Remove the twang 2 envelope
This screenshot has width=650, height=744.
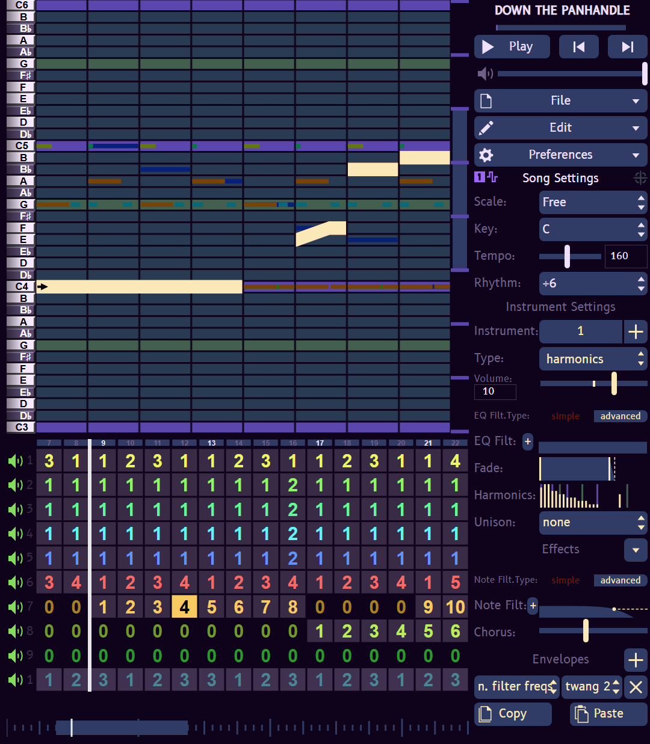[x=636, y=687]
